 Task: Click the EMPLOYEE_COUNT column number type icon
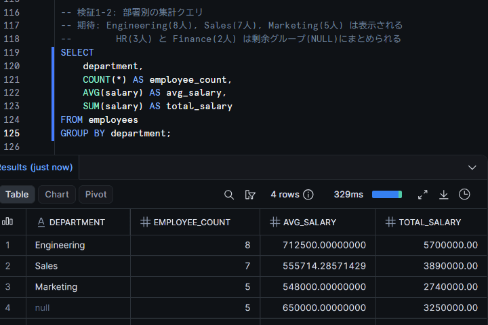click(145, 222)
